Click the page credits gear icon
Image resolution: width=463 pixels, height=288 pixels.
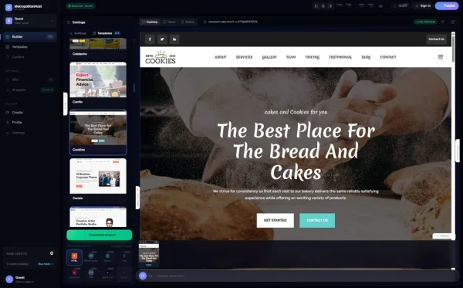click(52, 253)
